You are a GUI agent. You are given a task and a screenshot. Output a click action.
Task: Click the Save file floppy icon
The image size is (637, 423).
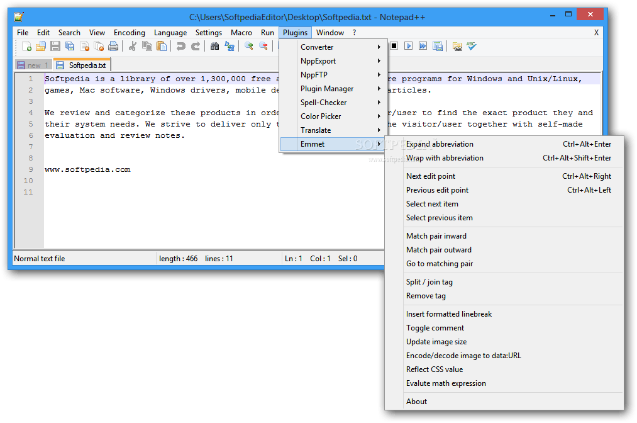55,47
